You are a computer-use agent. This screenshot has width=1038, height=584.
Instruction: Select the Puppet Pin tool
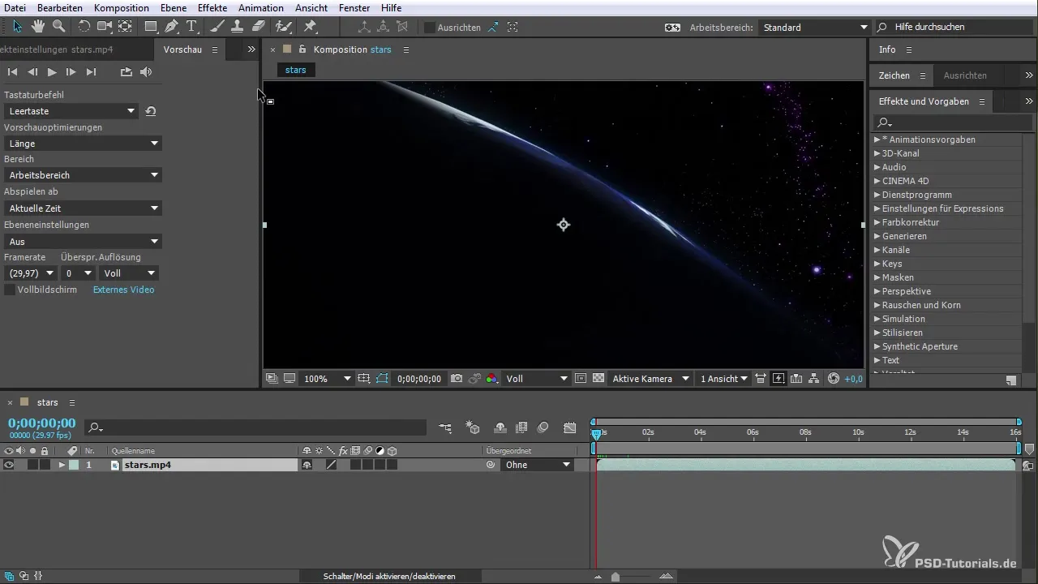point(310,27)
